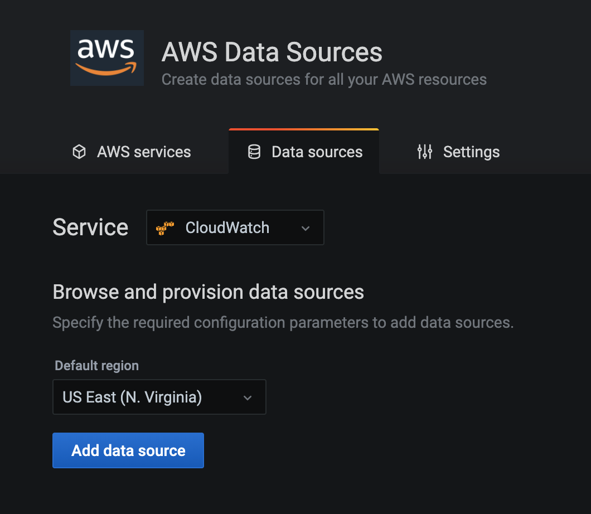Viewport: 591px width, 514px height.
Task: Open the CloudWatch service selector
Action: pos(234,227)
